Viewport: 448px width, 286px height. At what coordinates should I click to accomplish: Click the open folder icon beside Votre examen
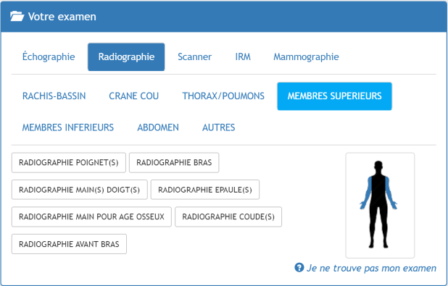pyautogui.click(x=17, y=16)
